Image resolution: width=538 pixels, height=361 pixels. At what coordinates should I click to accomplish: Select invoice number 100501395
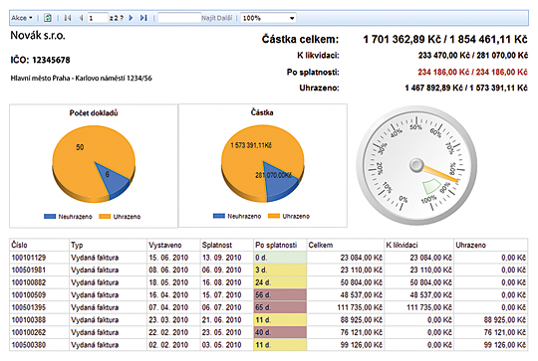click(x=29, y=307)
